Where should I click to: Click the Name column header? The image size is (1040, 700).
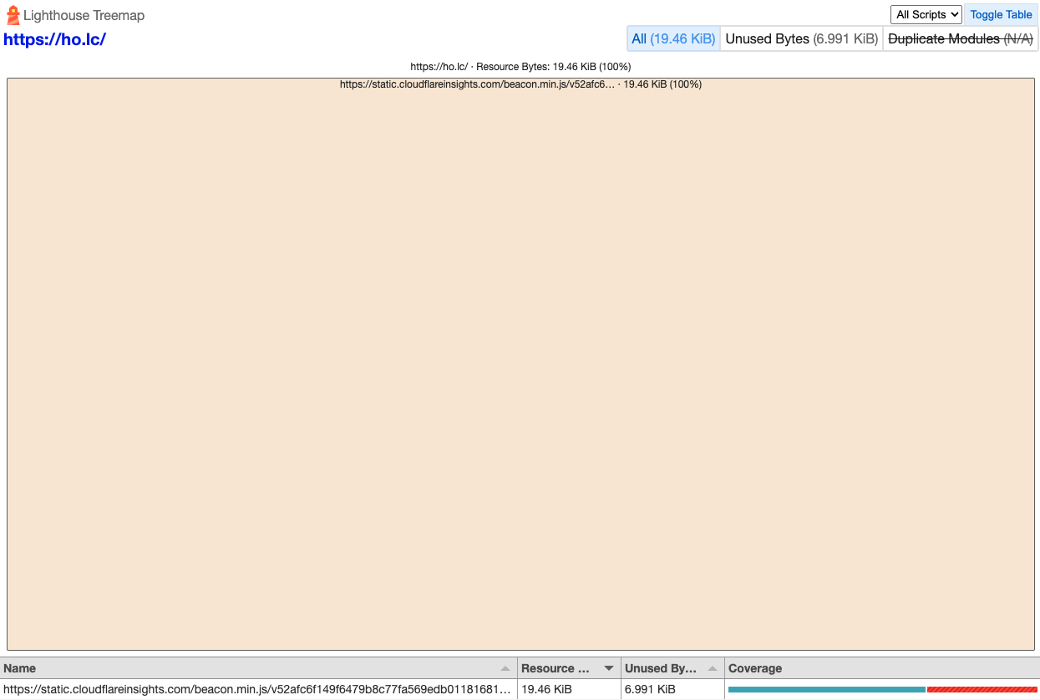point(20,667)
